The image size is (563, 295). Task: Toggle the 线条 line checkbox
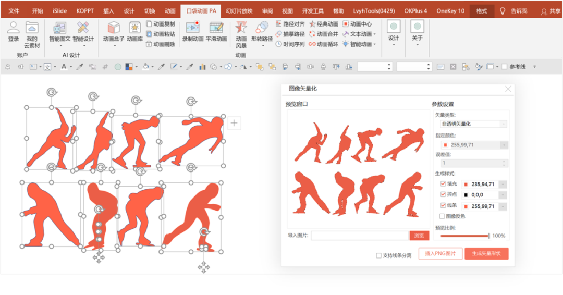(443, 206)
